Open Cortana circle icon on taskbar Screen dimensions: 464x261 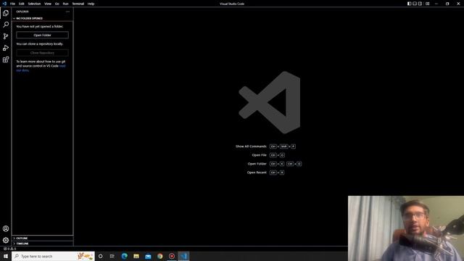pyautogui.click(x=100, y=256)
